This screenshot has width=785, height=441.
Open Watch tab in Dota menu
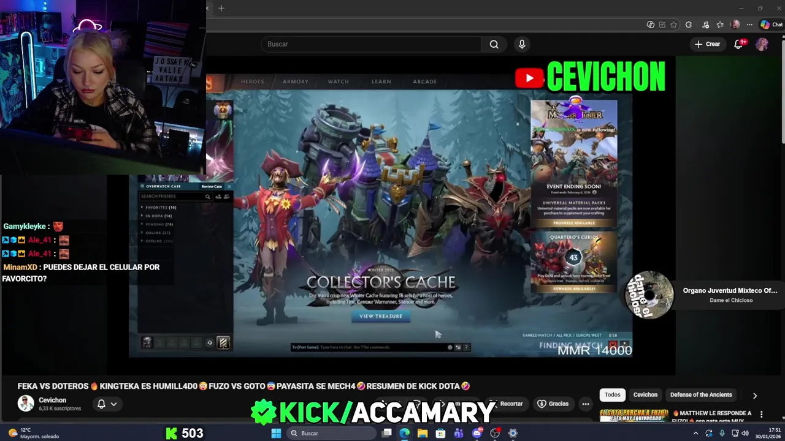coord(338,81)
